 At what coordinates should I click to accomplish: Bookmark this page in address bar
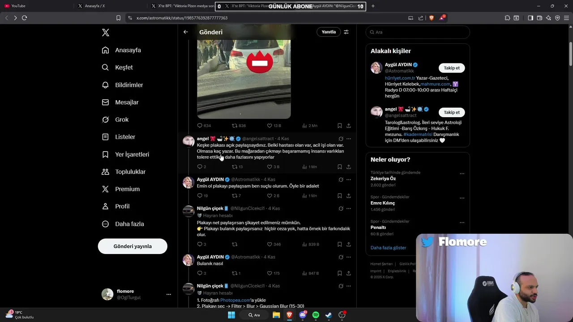(x=118, y=18)
